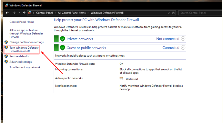The width and height of the screenshot is (223, 124).
Task: Collapse the Guest or public networks section
Action: (x=183, y=47)
